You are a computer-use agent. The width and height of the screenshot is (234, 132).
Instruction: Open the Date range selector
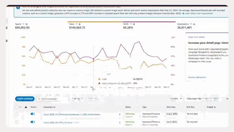pyautogui.click(x=202, y=99)
